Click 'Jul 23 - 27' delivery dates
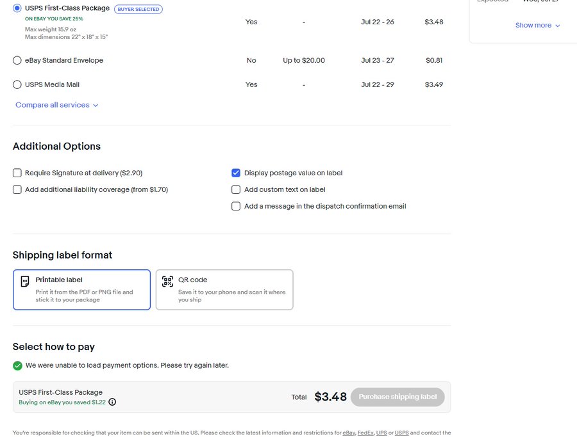 pyautogui.click(x=378, y=60)
